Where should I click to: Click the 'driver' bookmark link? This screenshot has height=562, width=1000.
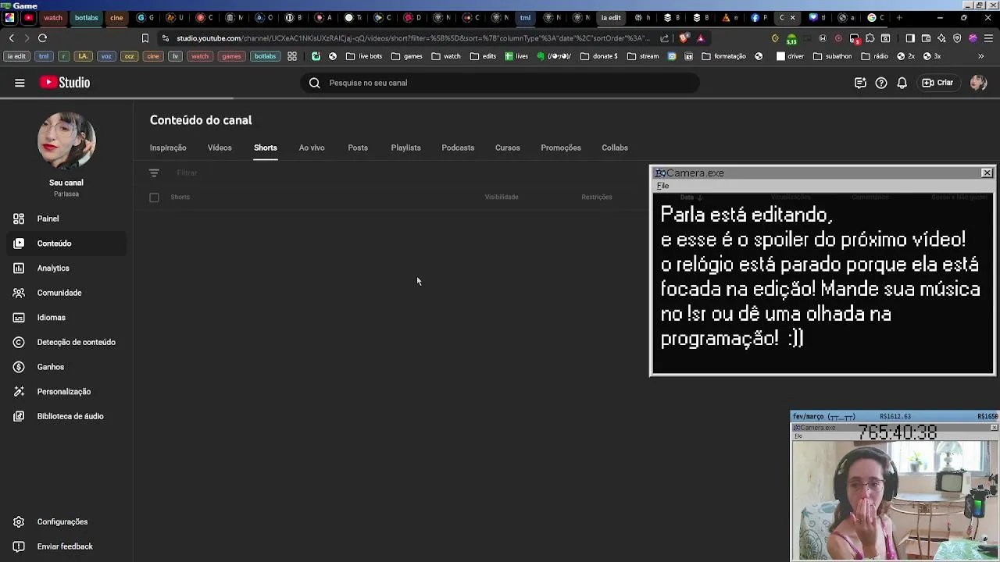(x=790, y=56)
